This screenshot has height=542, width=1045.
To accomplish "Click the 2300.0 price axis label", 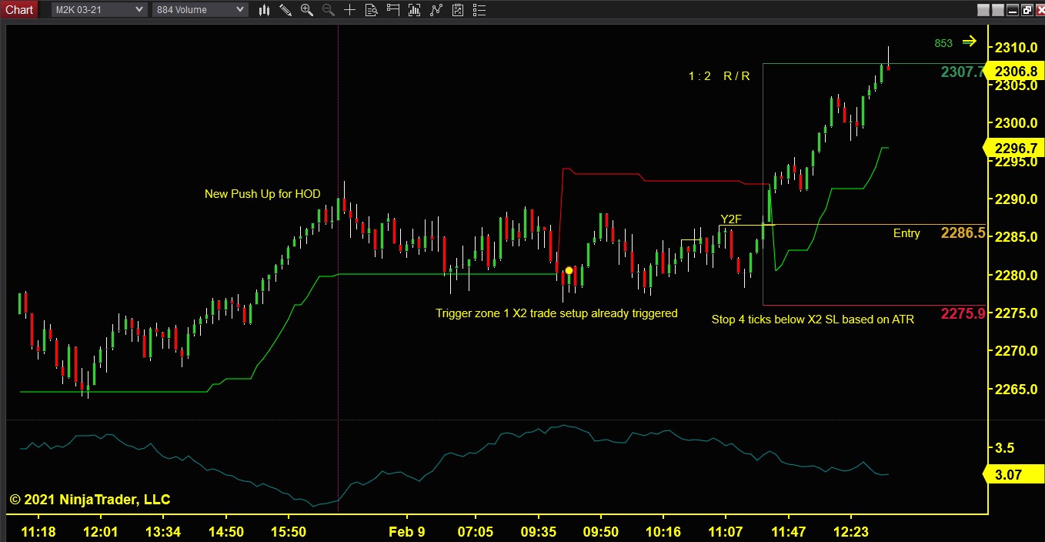I will (1016, 123).
